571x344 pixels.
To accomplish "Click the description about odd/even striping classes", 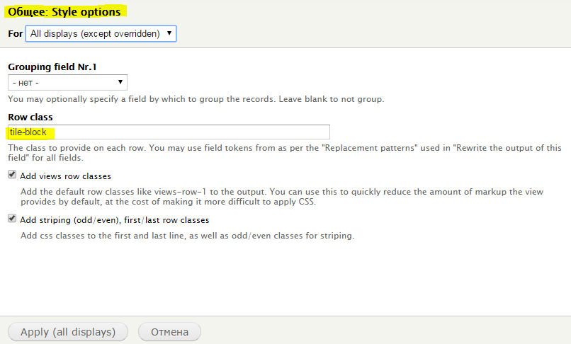I will pyautogui.click(x=187, y=236).
